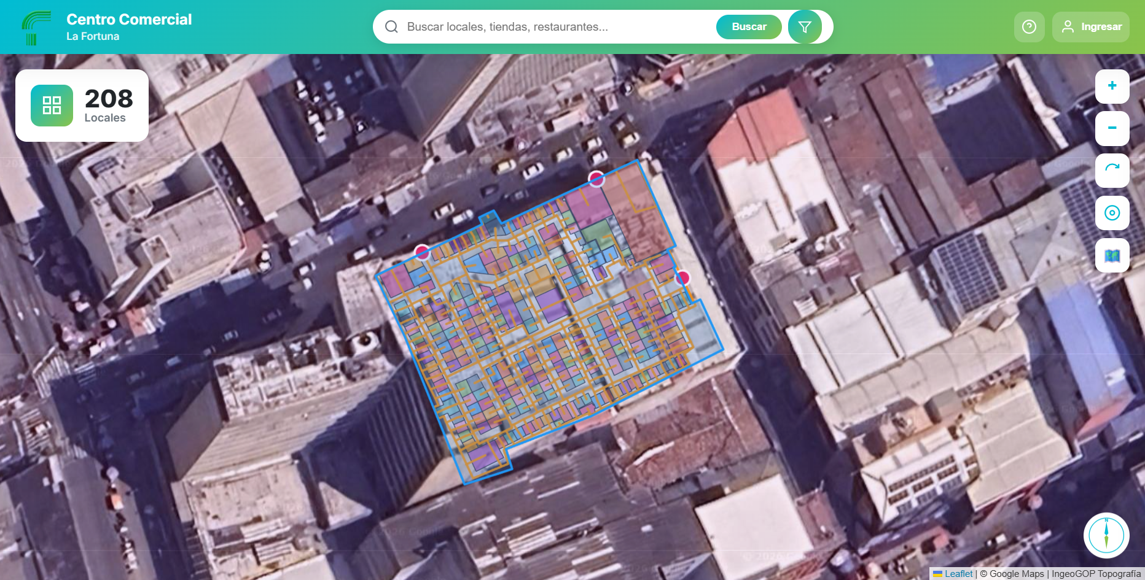
Task: Click the Buscar search button
Action: point(749,27)
